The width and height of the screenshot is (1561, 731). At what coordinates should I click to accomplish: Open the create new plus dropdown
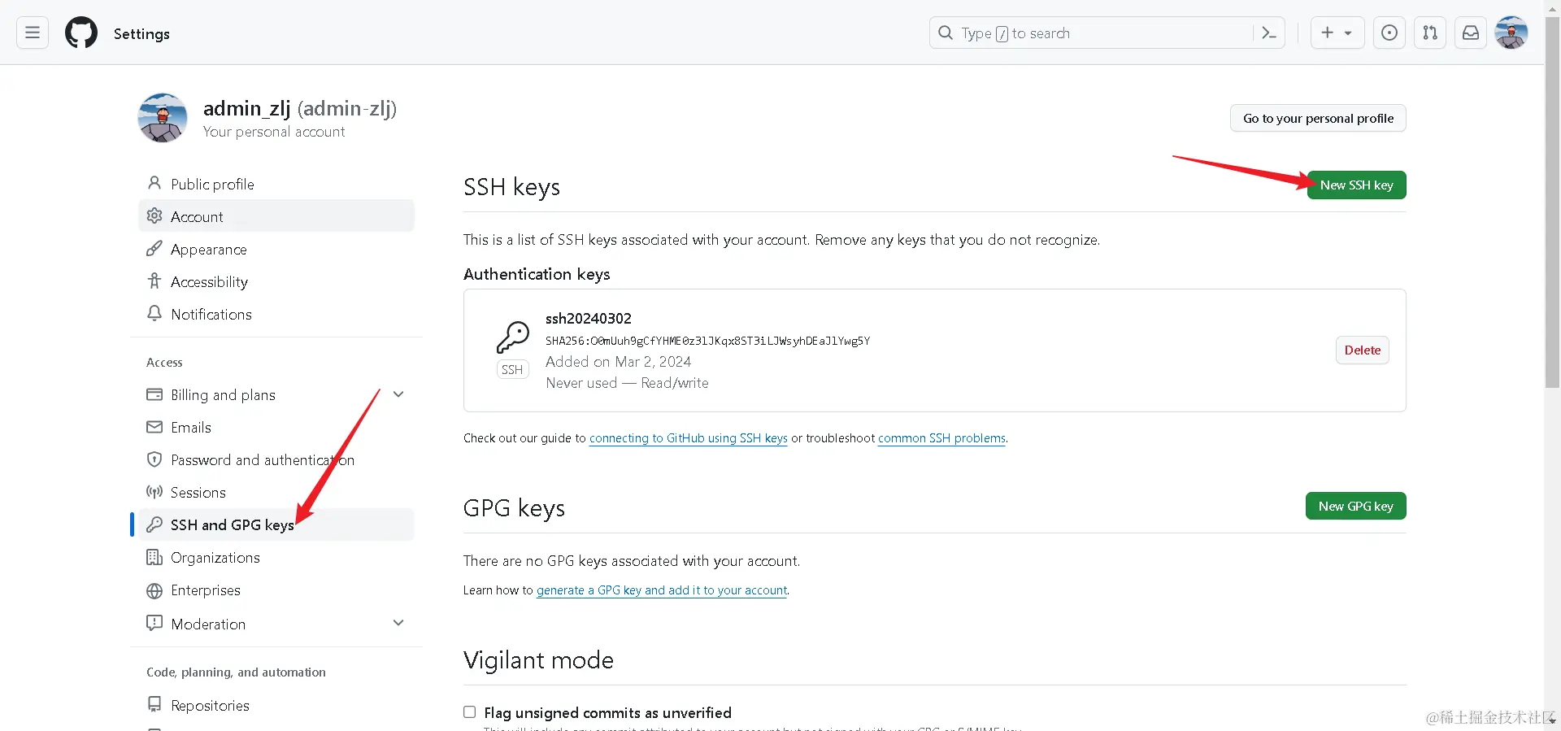coord(1337,33)
